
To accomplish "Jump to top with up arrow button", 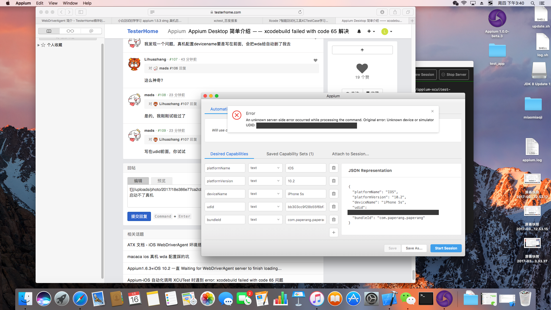I will pos(362,50).
